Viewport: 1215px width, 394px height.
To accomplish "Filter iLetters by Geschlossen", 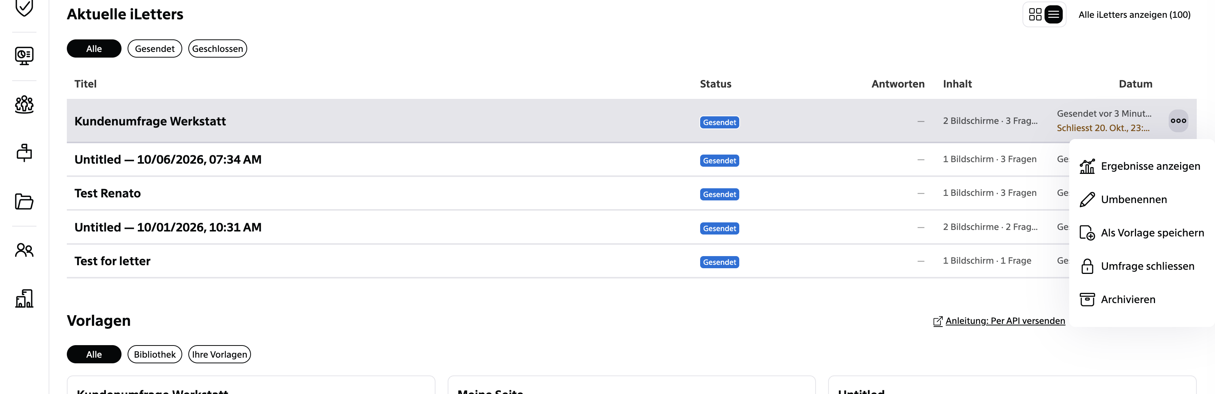I will click(218, 48).
